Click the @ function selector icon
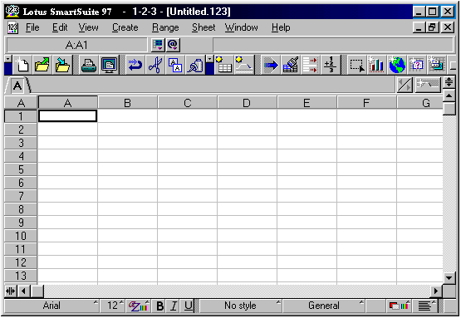 (x=173, y=45)
